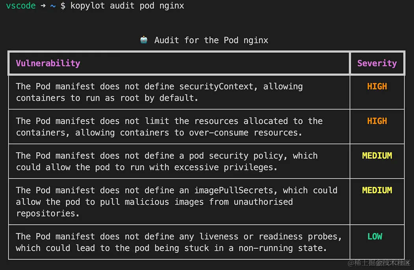Viewport: 414px width, 270px height.
Task: Click the watermark text at bottom right
Action: click(x=379, y=263)
